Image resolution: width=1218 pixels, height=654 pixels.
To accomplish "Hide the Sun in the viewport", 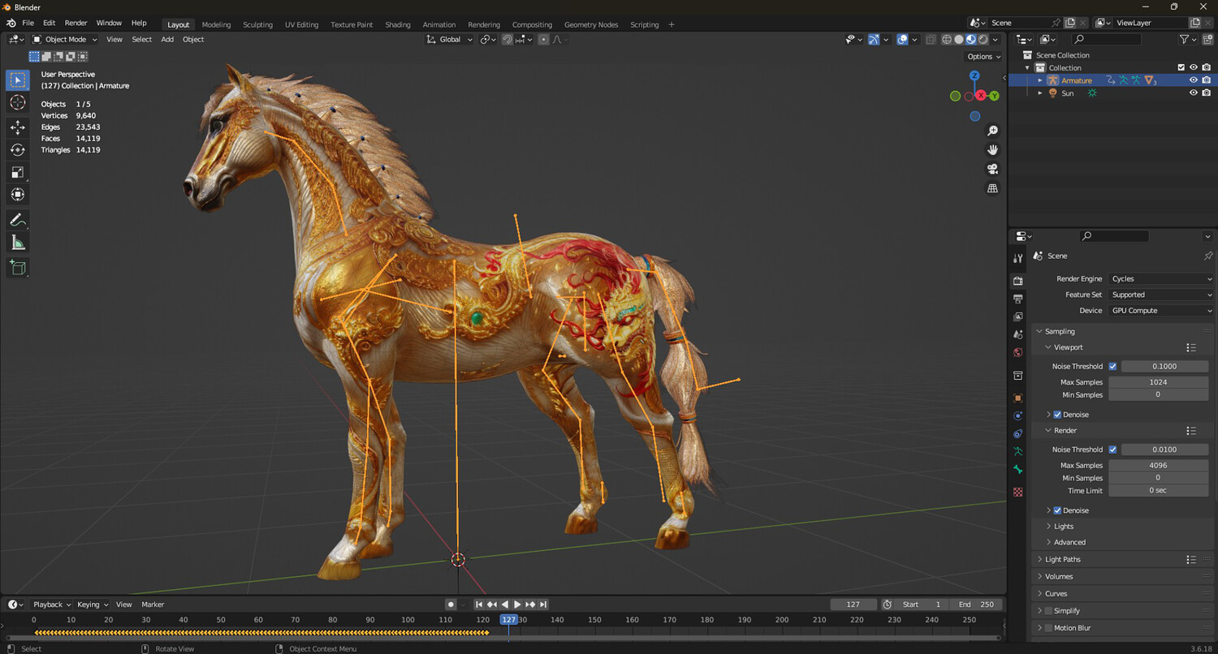I will [x=1194, y=93].
